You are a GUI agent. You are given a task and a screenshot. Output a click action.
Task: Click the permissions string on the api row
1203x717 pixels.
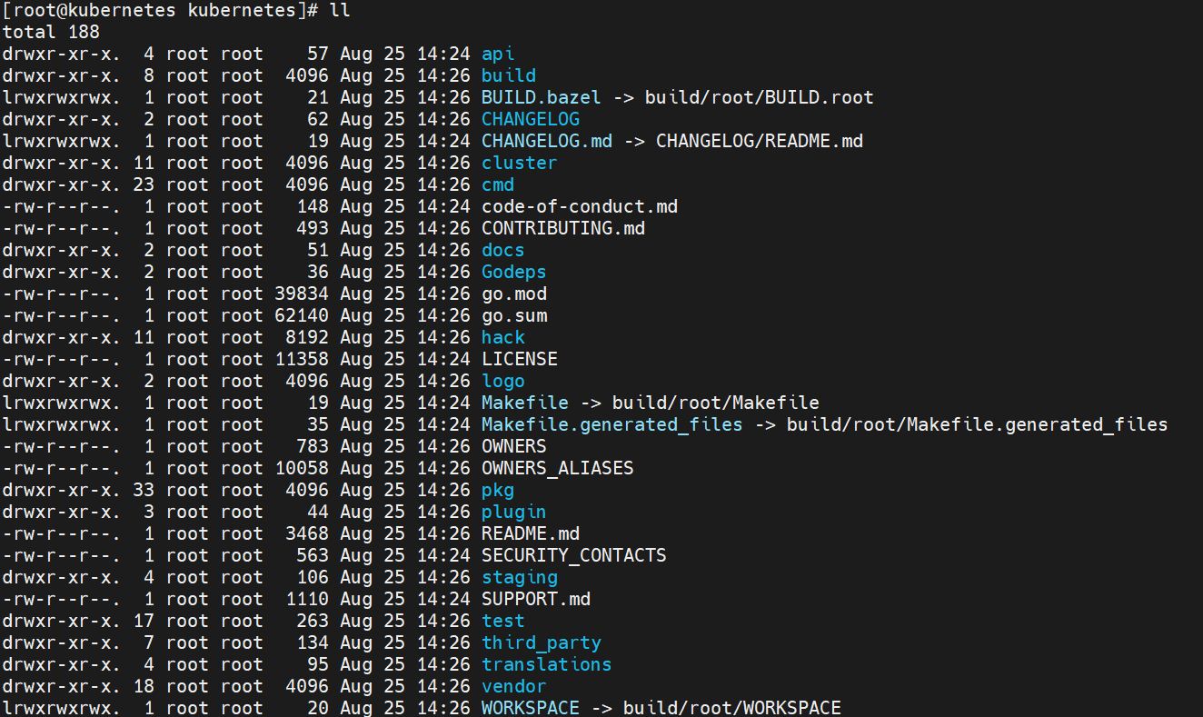click(x=62, y=54)
